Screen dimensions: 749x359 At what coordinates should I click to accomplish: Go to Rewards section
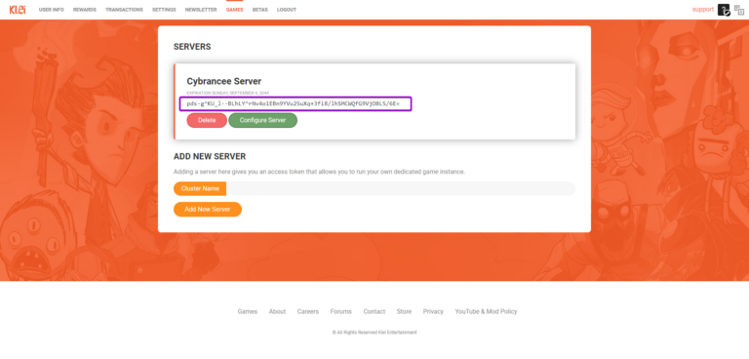85,10
